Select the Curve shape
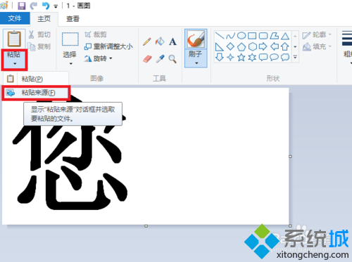The height and width of the screenshot is (262, 352). click(x=230, y=36)
